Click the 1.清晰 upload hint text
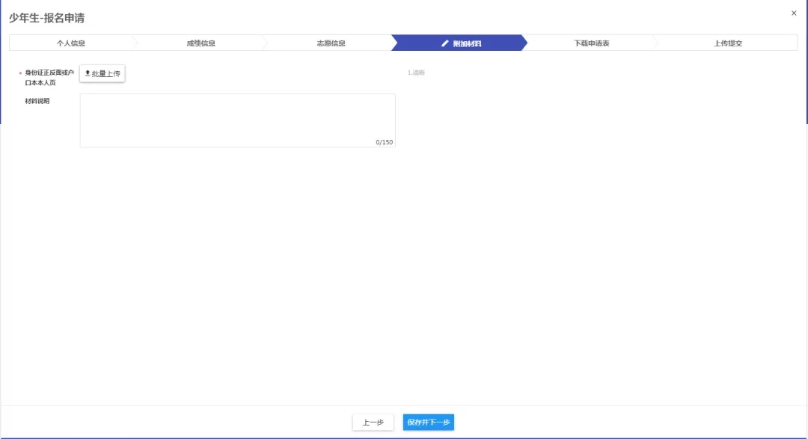The height and width of the screenshot is (439, 808). click(416, 73)
